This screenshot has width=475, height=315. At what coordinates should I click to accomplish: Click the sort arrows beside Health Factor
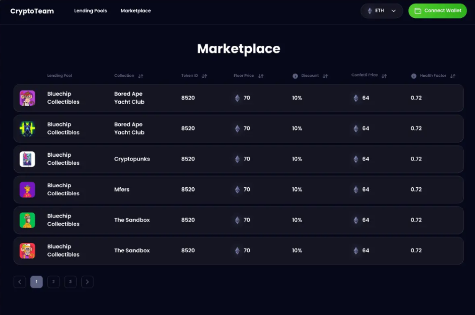point(453,76)
